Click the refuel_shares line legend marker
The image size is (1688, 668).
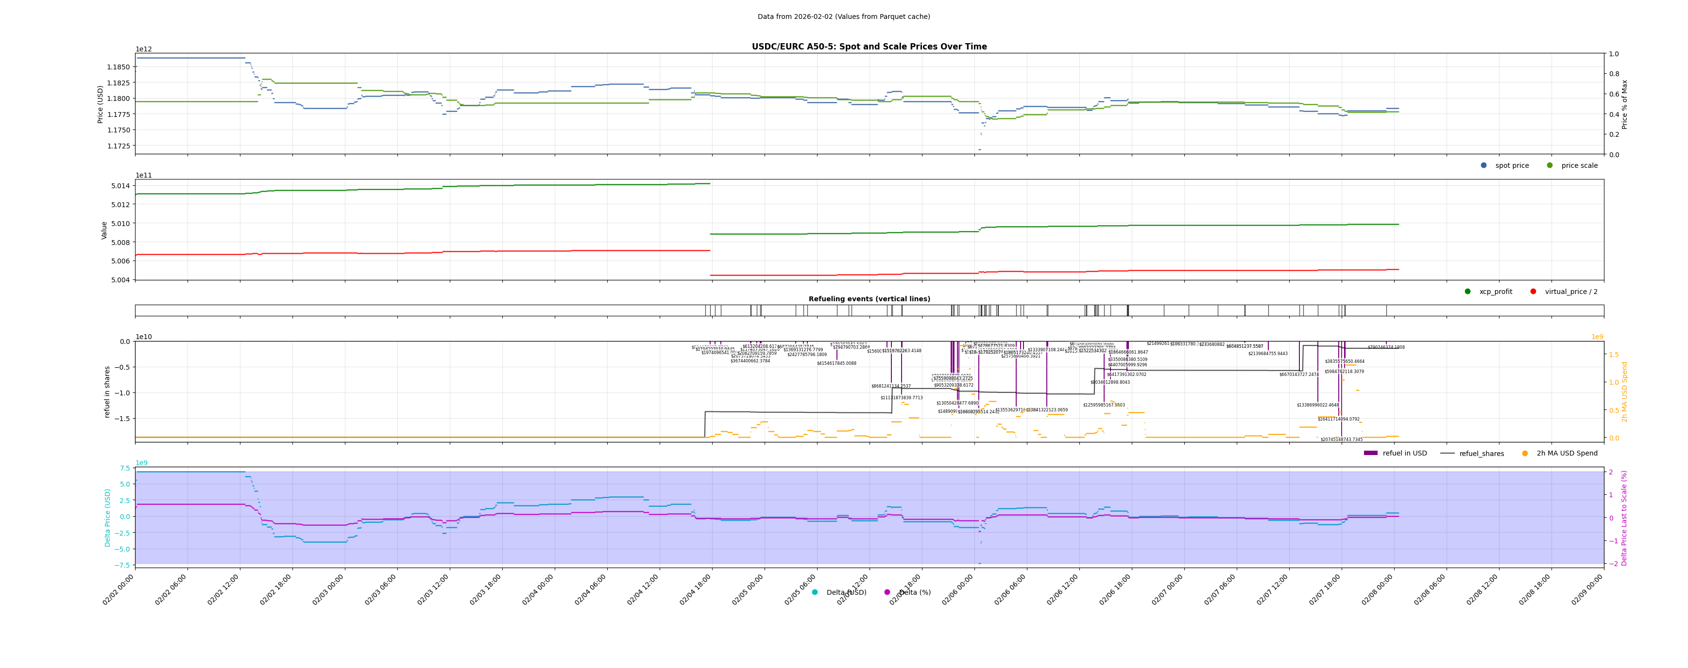coord(1447,454)
